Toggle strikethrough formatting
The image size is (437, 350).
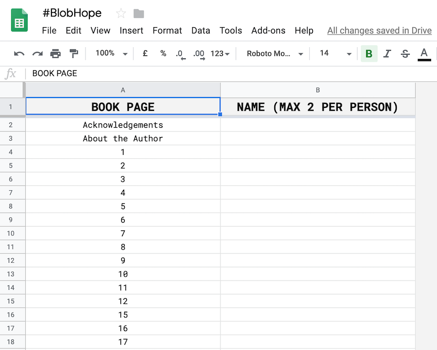coord(405,53)
